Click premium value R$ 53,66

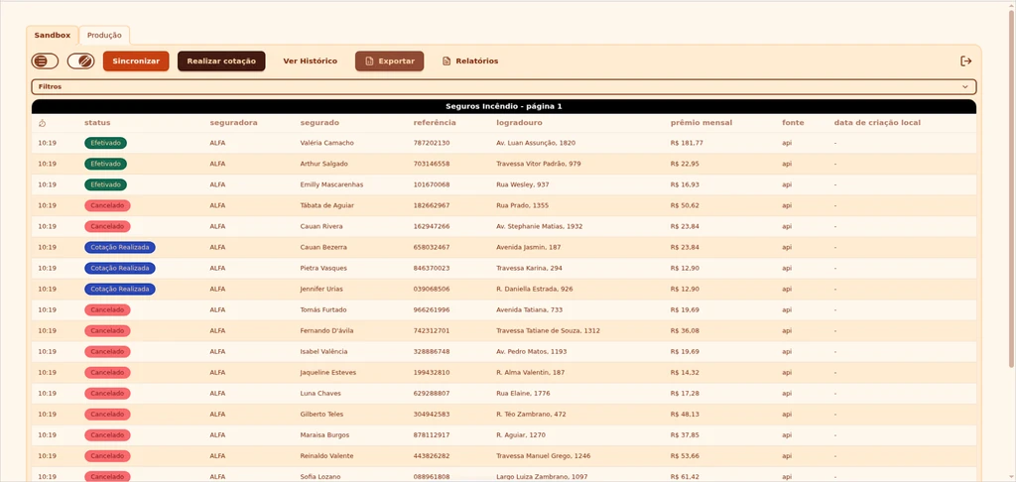pos(685,455)
